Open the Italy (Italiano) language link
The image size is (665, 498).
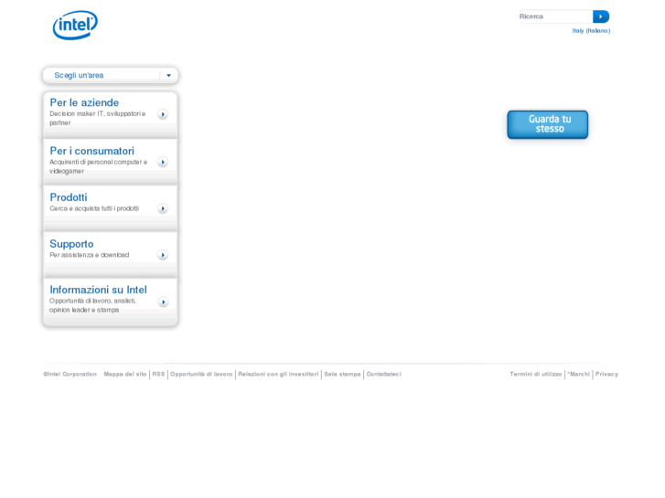[x=591, y=30]
